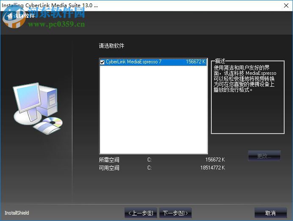Uncheck the CyberLink MediaEspresso 7 checkbox
The image size is (293, 221).
tap(102, 62)
